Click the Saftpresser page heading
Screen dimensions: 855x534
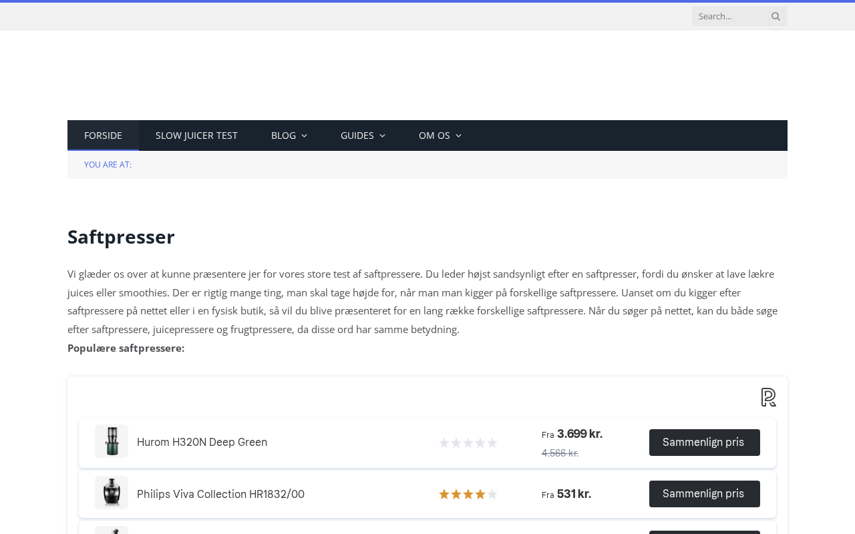(x=121, y=237)
